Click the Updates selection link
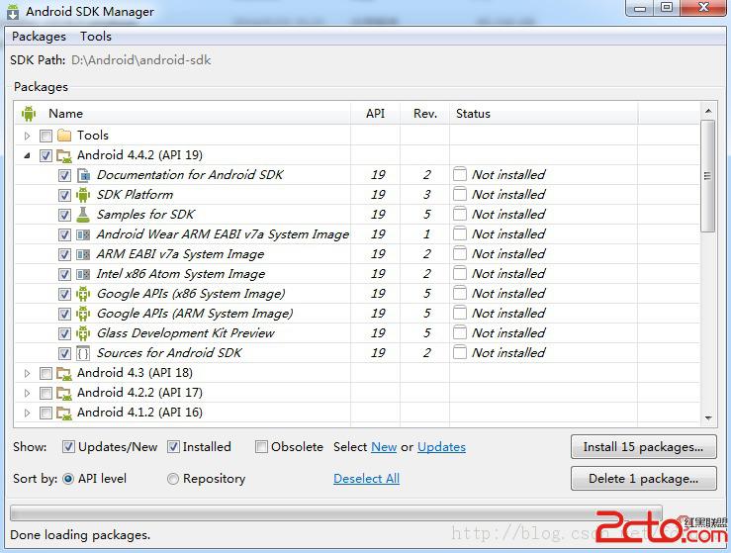 (441, 447)
